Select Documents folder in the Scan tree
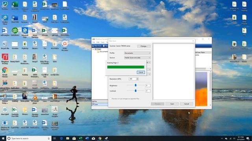This screenshot has height=141, width=252. pyautogui.click(x=103, y=52)
